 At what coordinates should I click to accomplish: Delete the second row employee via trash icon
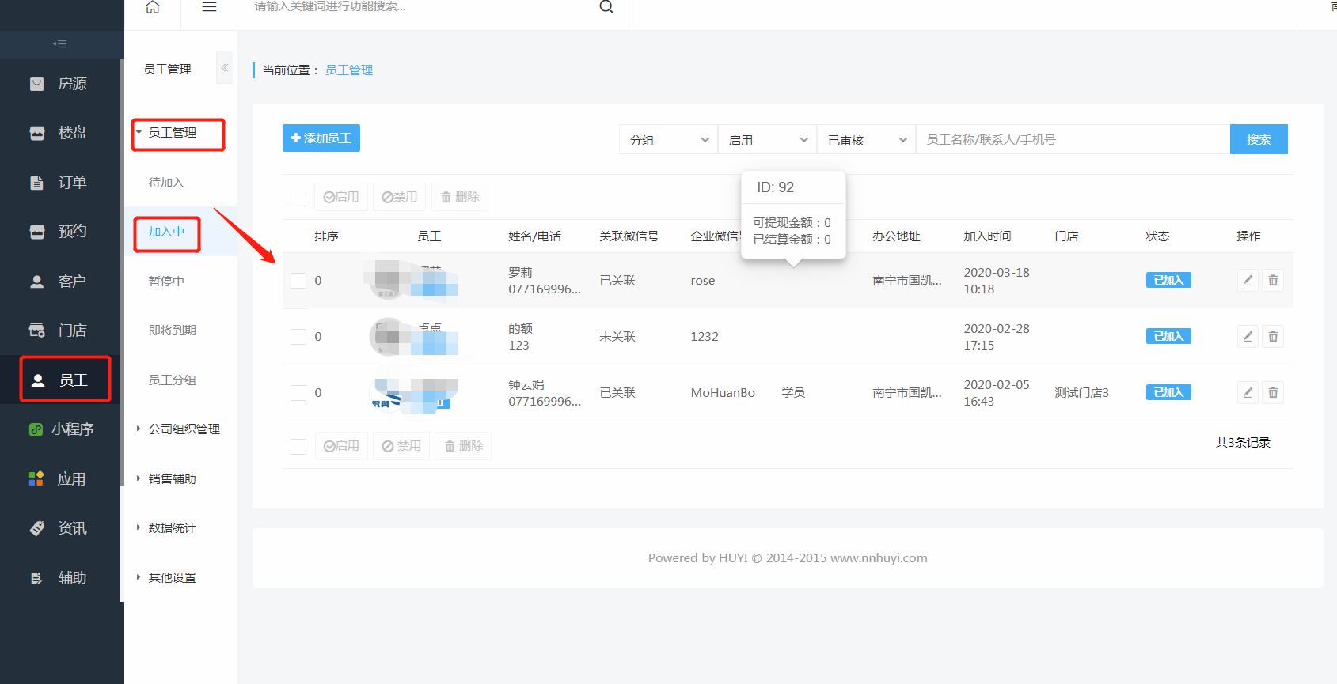click(1273, 337)
